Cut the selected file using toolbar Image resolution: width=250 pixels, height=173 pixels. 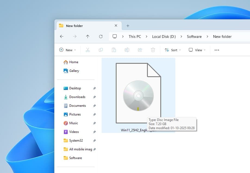click(87, 50)
